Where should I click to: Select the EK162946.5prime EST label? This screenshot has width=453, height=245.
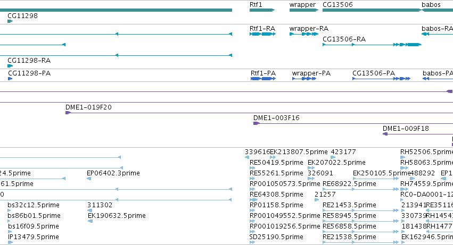427,236
